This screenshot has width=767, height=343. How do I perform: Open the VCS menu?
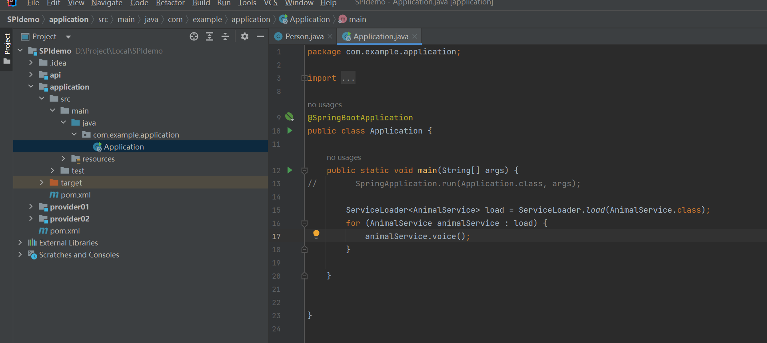[271, 3]
